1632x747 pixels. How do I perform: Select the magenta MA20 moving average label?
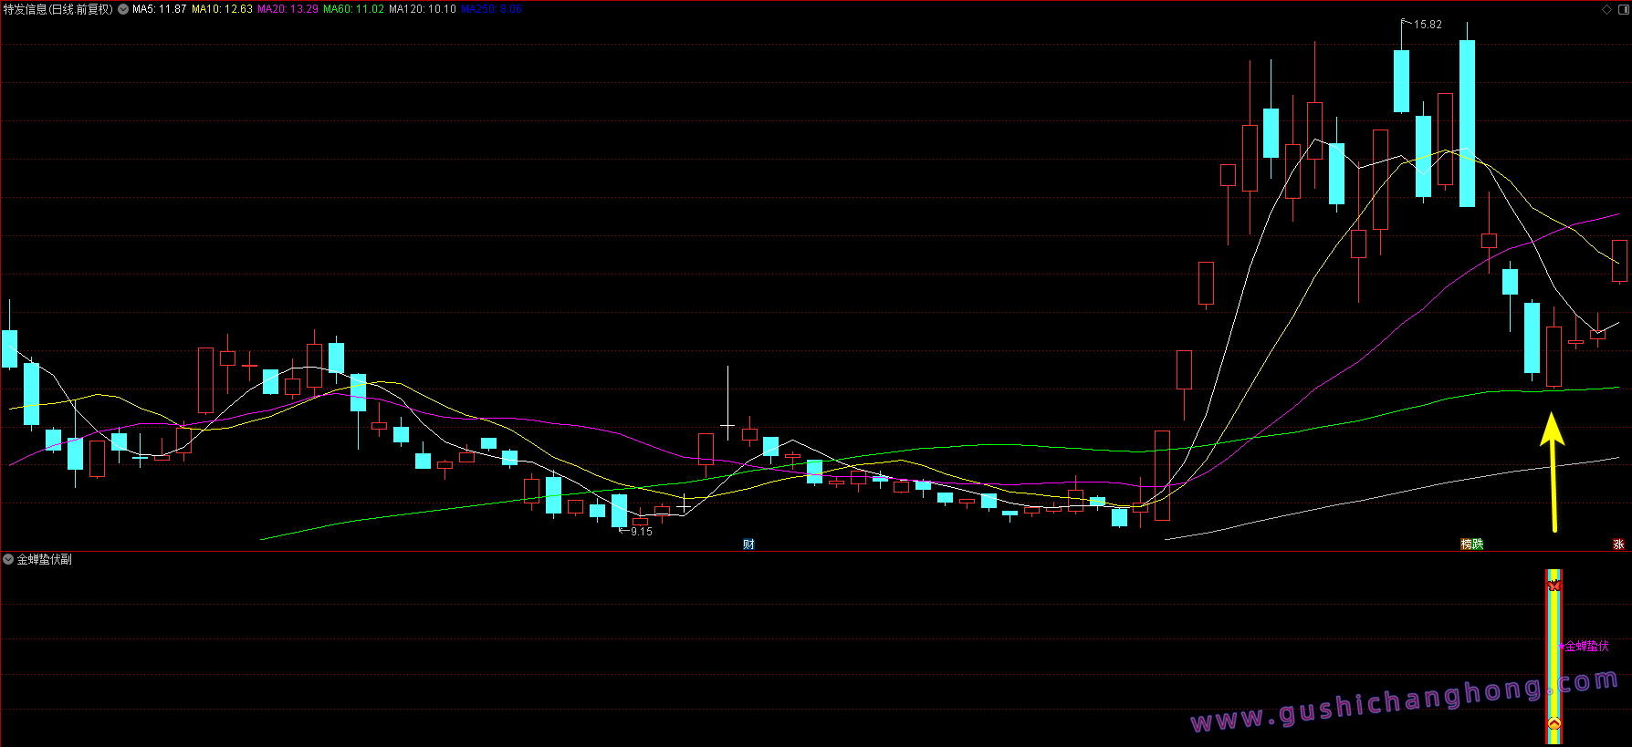[x=288, y=9]
